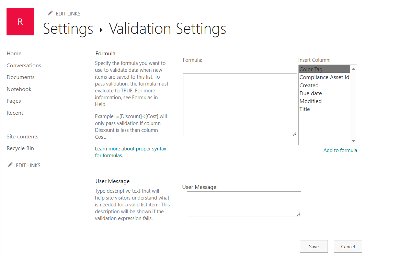Click the Add to formula link

click(x=340, y=150)
